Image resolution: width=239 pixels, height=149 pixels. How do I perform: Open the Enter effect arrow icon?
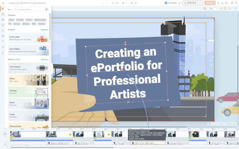click(x=221, y=9)
